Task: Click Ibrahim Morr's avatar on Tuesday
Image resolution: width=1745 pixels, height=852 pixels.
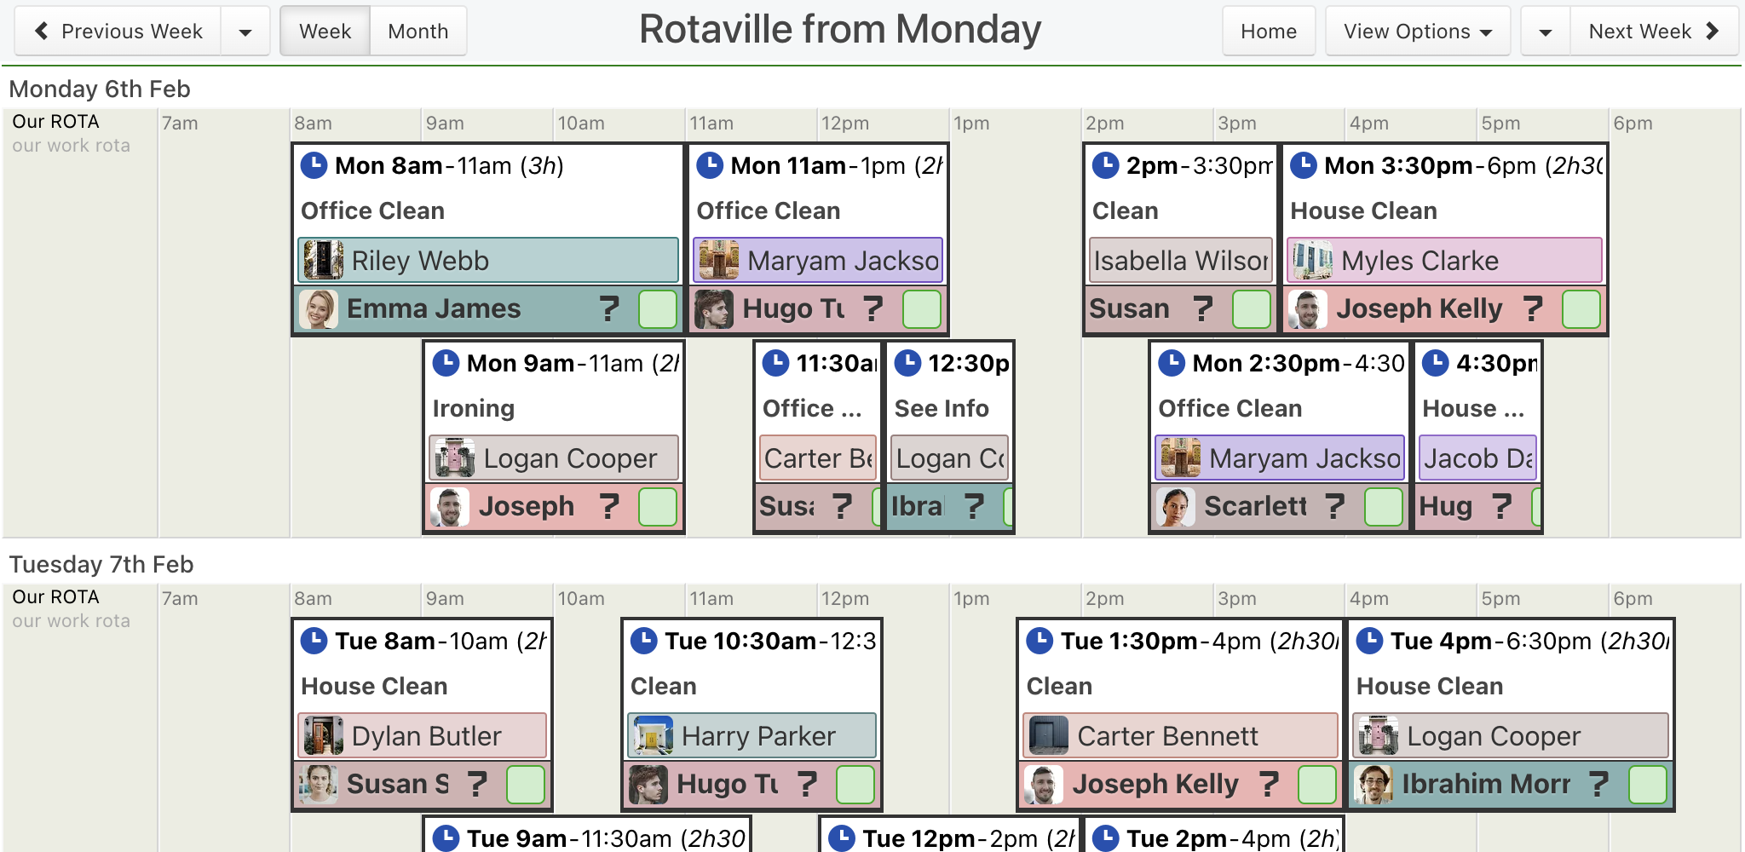Action: click(x=1374, y=785)
